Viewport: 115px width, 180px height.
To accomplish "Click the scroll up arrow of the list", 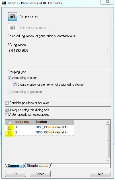I will coord(108,122).
